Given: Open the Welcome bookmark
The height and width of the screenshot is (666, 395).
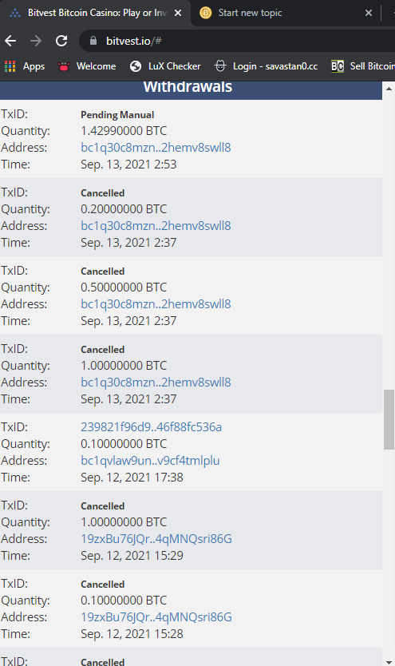Looking at the screenshot, I should point(87,66).
